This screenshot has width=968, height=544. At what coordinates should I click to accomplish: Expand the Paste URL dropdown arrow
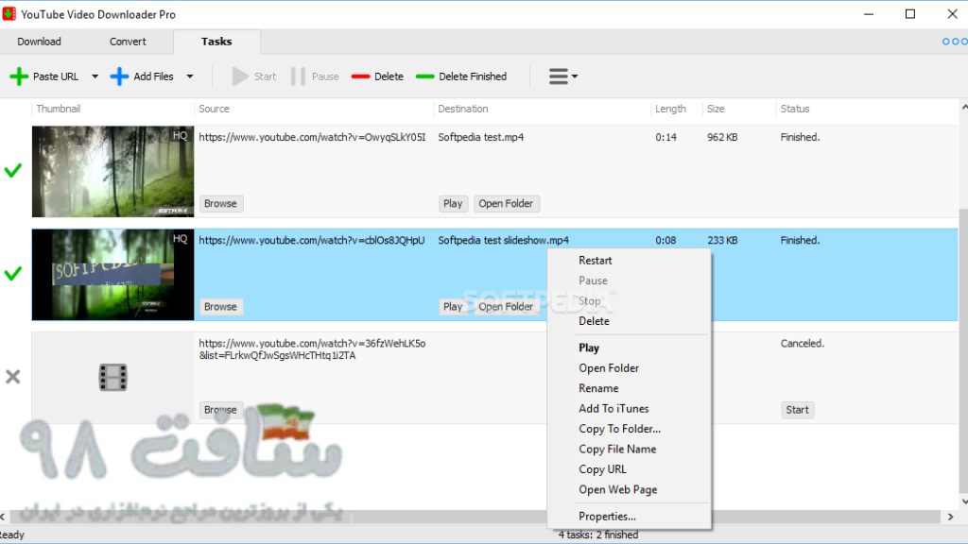[x=95, y=76]
